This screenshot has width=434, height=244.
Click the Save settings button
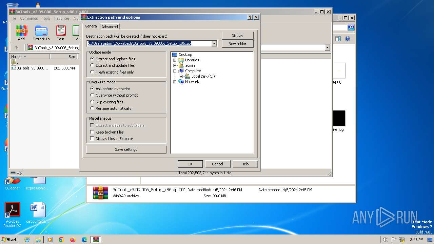(x=126, y=149)
